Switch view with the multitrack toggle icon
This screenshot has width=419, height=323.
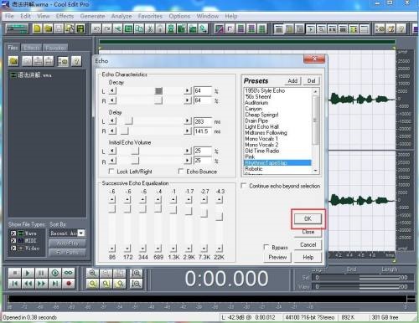18,28
